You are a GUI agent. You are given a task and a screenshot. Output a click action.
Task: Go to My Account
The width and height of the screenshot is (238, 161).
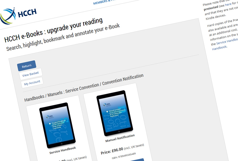pos(32,83)
